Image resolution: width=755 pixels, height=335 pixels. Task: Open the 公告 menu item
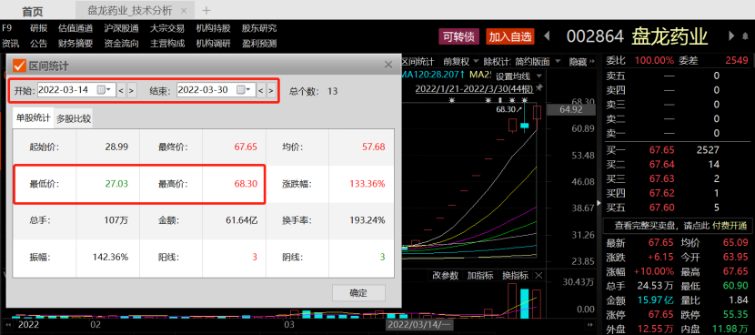38,44
